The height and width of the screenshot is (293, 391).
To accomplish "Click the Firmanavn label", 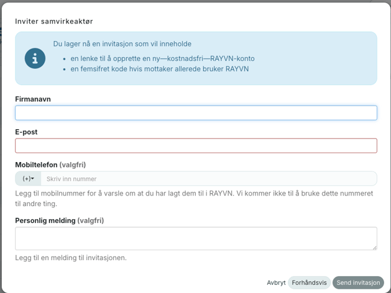I will [33, 99].
